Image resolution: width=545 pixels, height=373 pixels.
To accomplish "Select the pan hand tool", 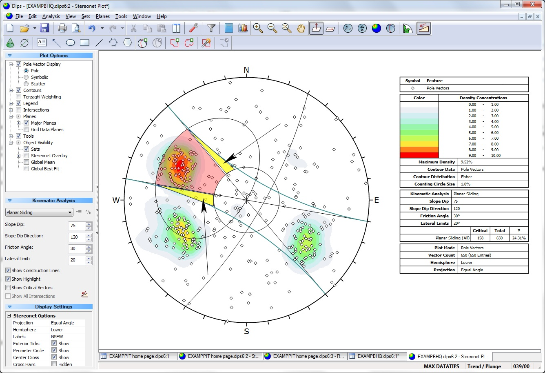I will [301, 28].
